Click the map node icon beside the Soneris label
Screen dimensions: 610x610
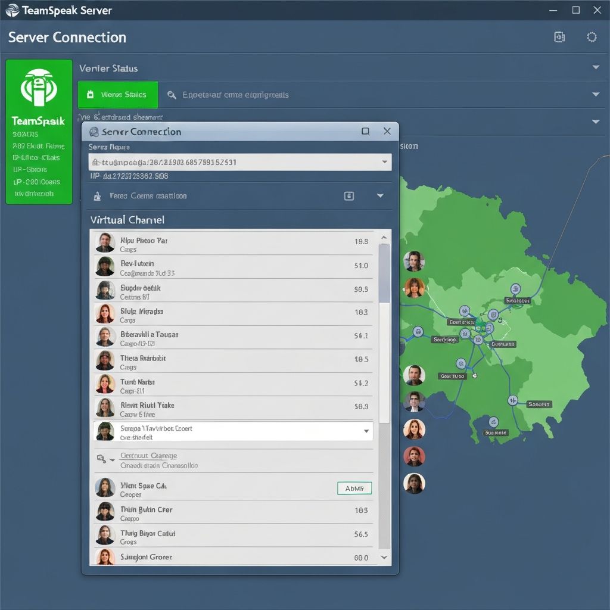pyautogui.click(x=512, y=401)
